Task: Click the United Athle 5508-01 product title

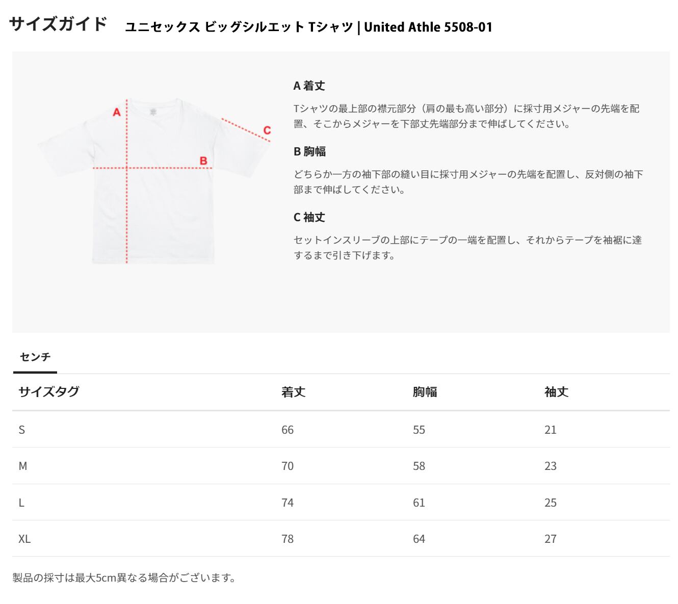Action: point(308,27)
